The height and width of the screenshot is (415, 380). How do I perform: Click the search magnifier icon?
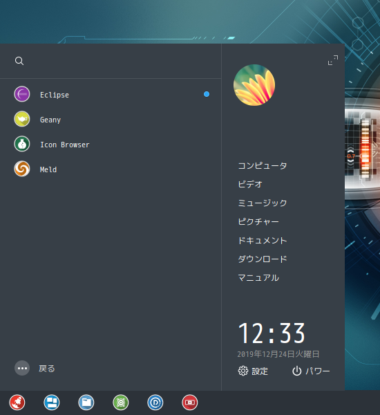tap(19, 61)
